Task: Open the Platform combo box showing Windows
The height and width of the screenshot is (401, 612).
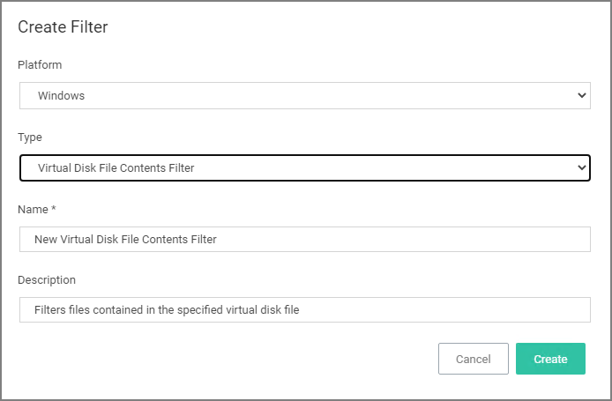Action: click(305, 95)
